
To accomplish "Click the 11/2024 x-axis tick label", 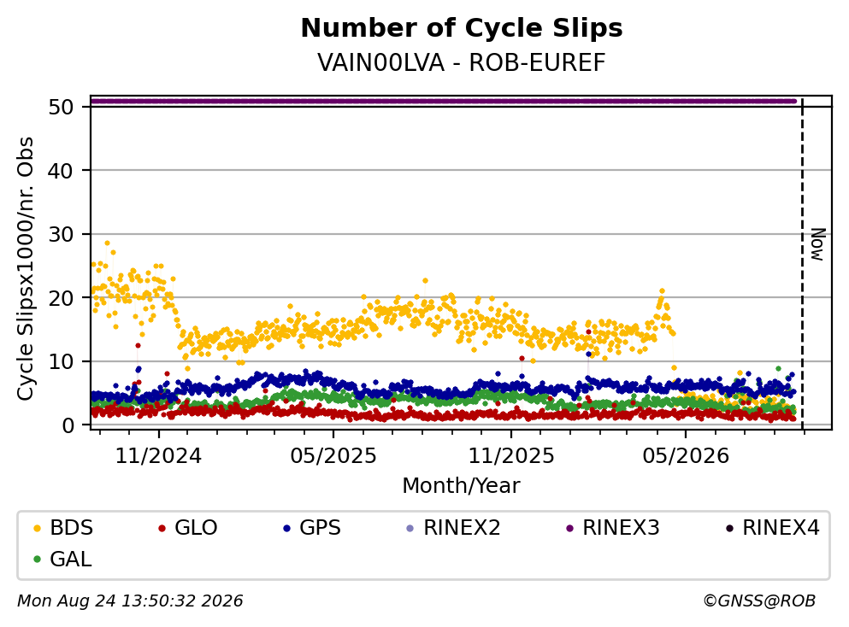I will click(x=158, y=456).
